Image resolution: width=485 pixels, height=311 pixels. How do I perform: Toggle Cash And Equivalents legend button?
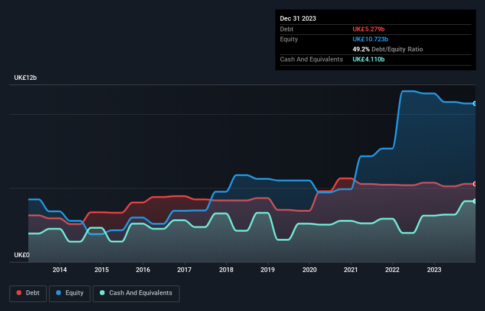pyautogui.click(x=136, y=293)
